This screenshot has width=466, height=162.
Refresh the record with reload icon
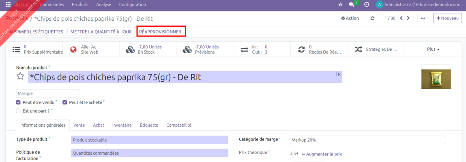point(372,18)
